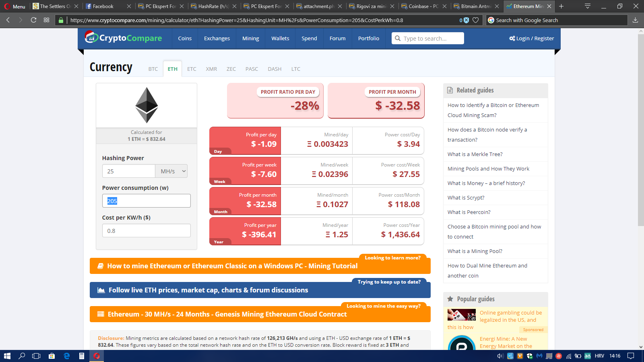Select the XMR currency tab

(x=211, y=69)
